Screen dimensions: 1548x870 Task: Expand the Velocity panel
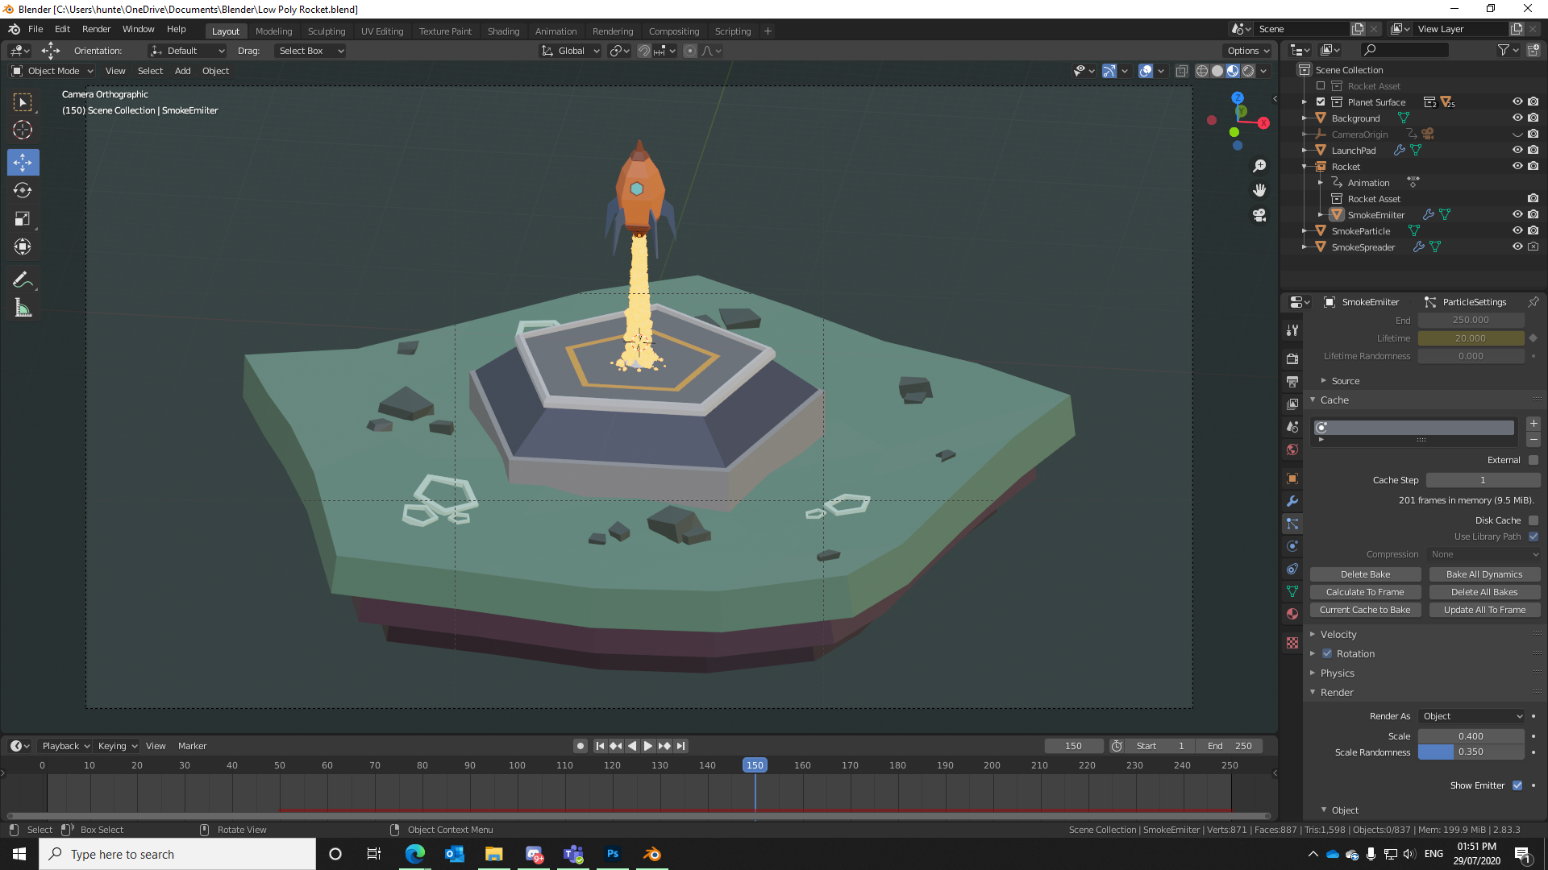point(1338,634)
